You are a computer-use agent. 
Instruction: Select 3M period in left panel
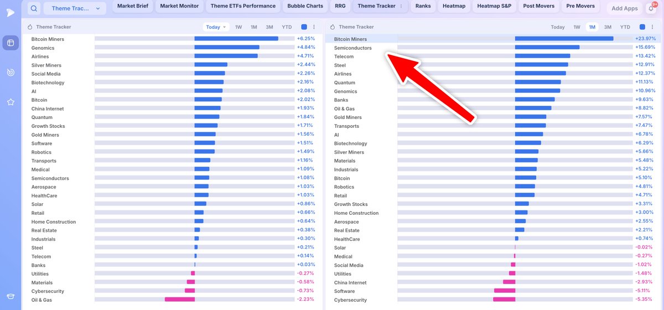click(269, 27)
